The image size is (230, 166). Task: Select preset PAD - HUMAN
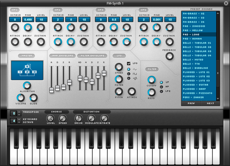pos(199,39)
